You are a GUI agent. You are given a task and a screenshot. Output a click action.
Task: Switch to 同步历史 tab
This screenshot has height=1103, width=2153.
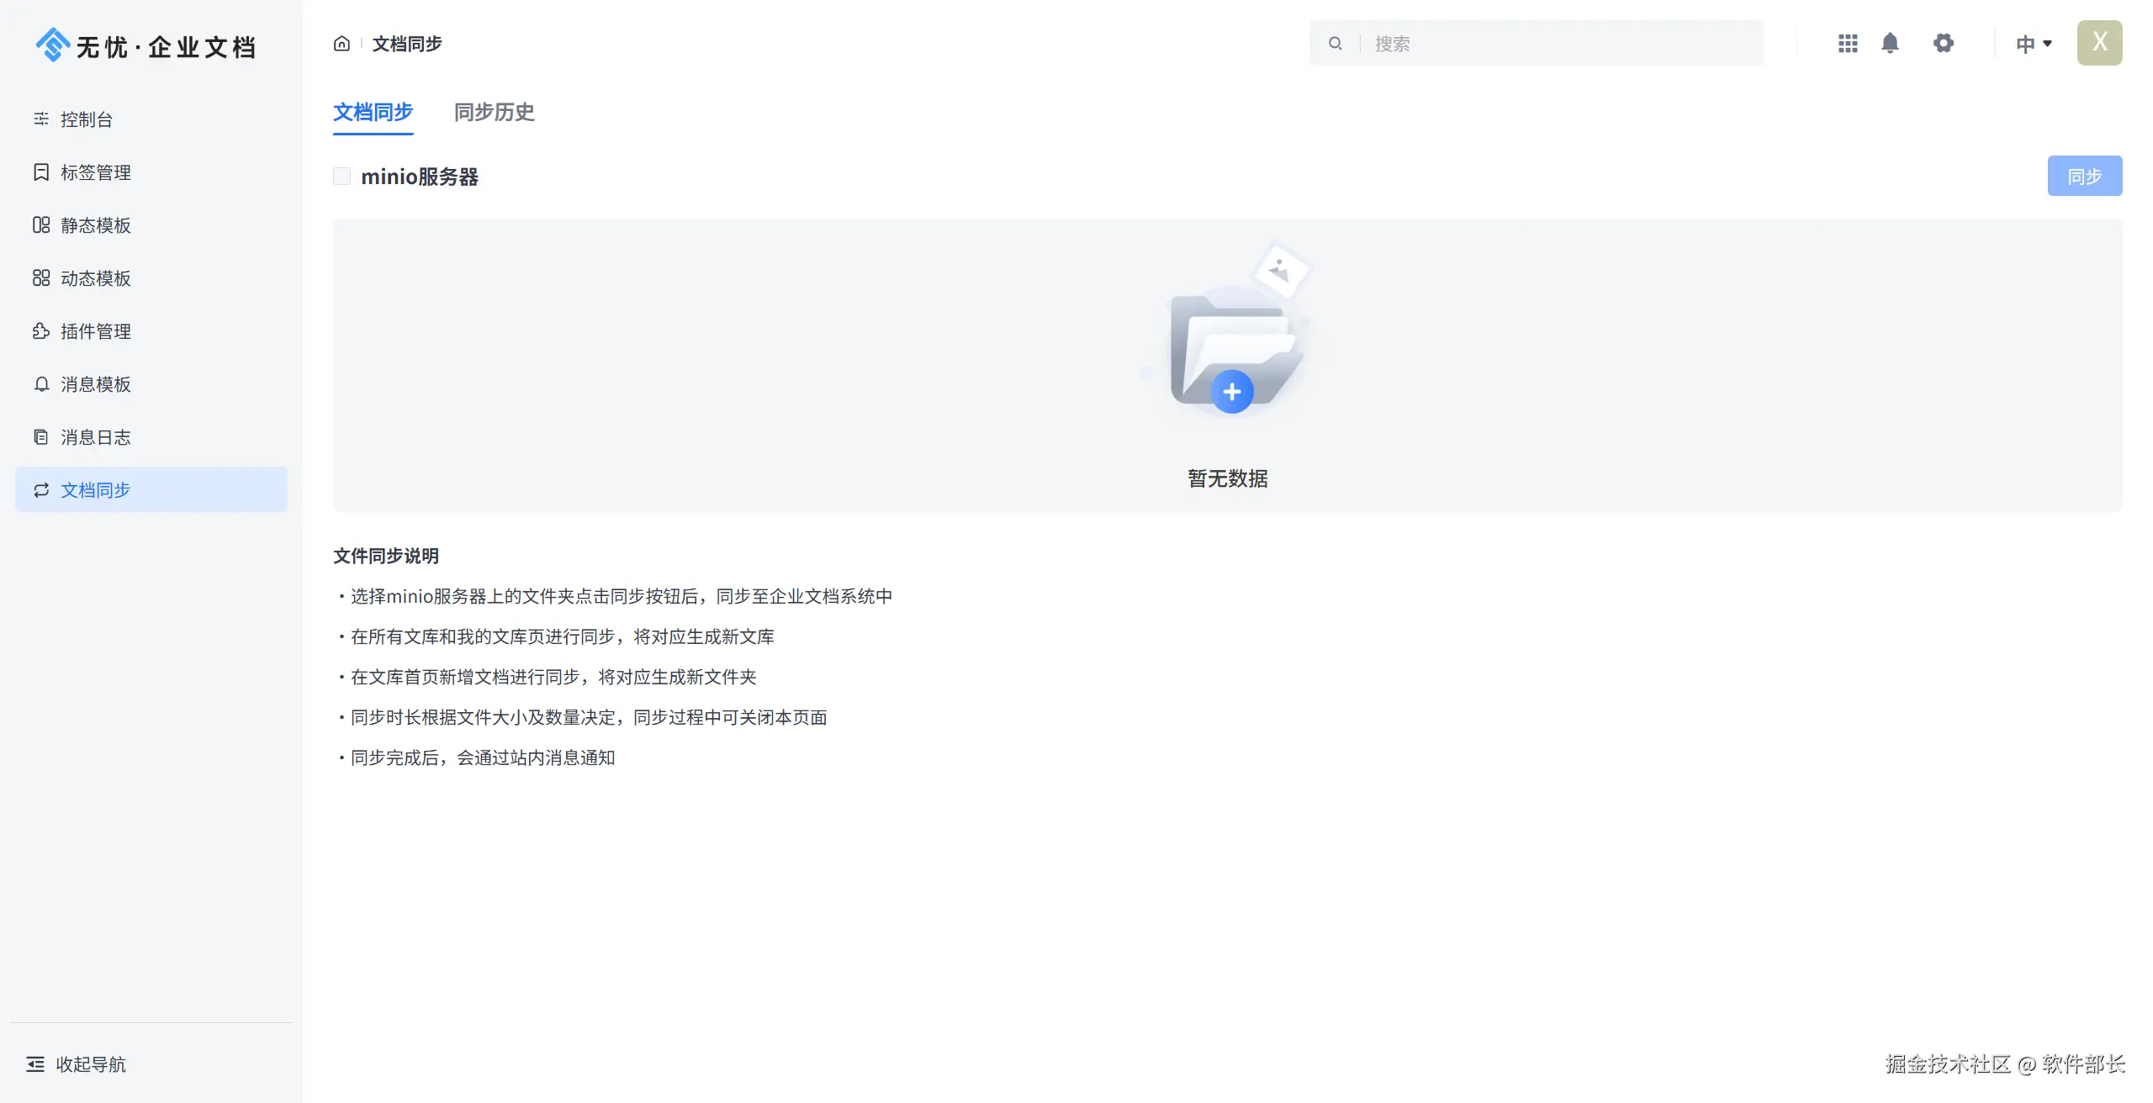(x=494, y=112)
